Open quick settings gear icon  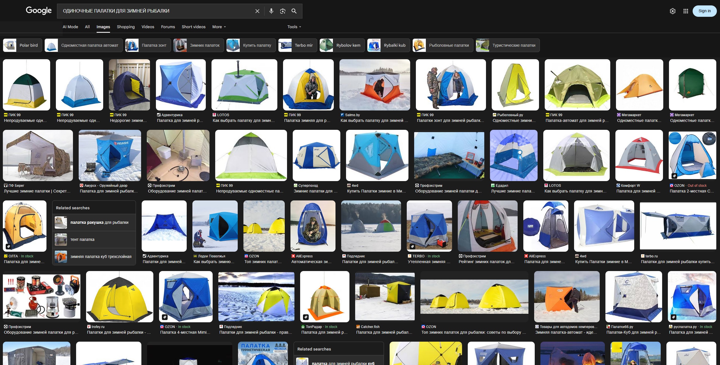click(672, 11)
